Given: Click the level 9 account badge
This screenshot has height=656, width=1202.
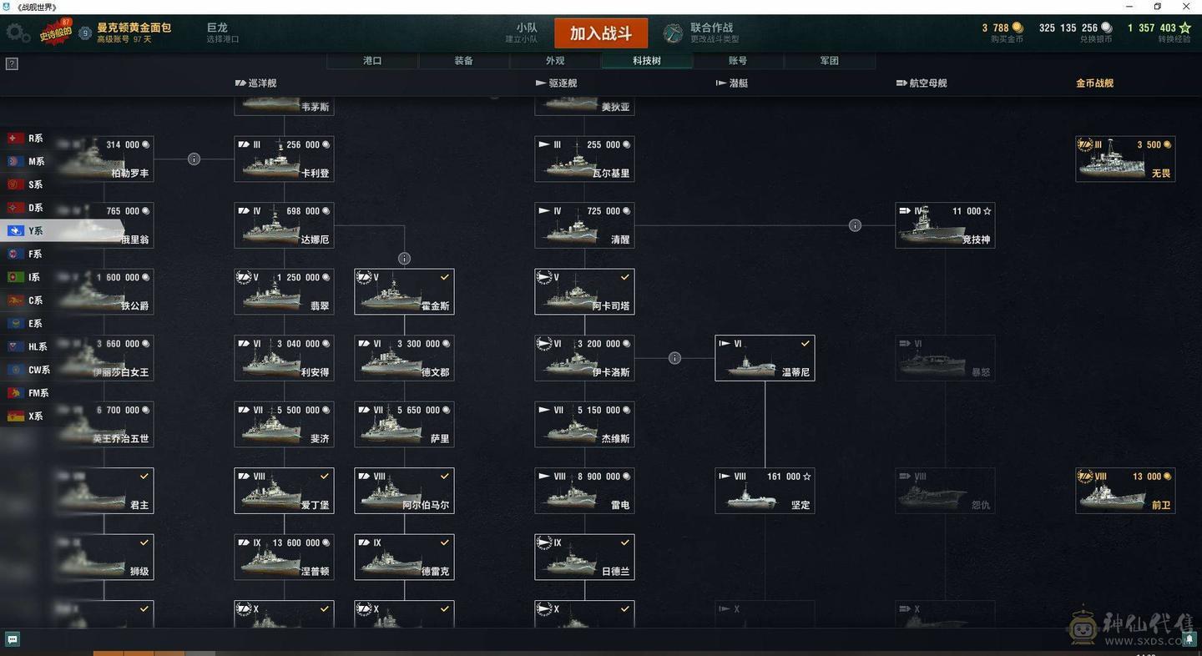Looking at the screenshot, I should [x=85, y=33].
